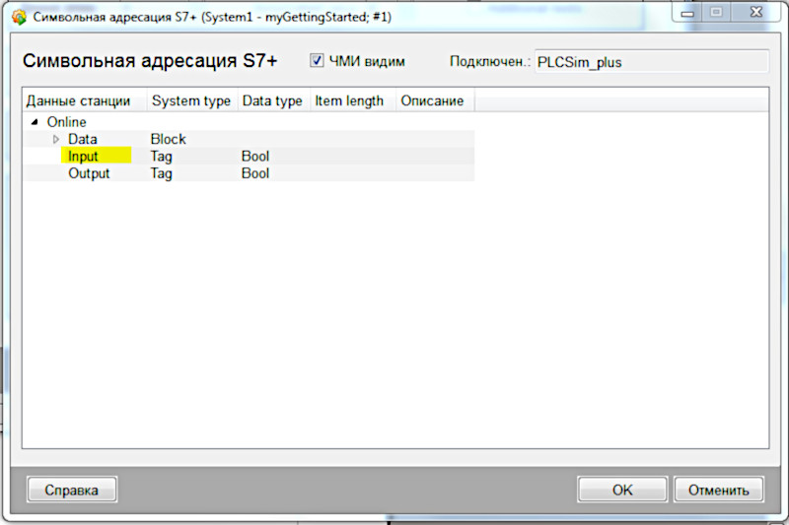This screenshot has height=525, width=789.
Task: Close the Символьная адресация dialog
Action: [756, 13]
